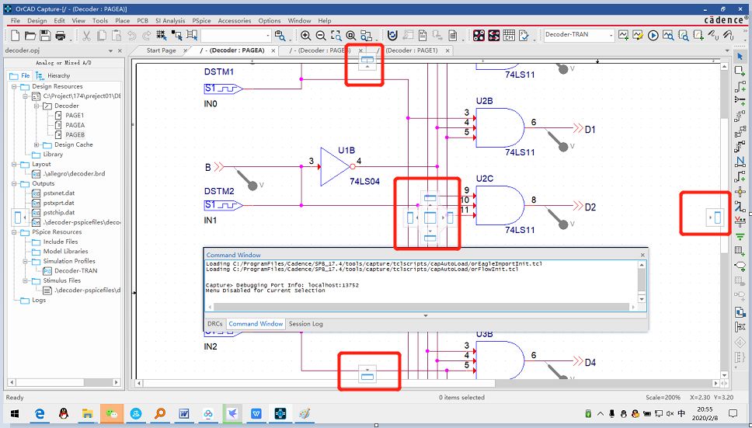Click the Cross Section constraint manager icon
The height and width of the screenshot is (428, 752).
point(508,36)
